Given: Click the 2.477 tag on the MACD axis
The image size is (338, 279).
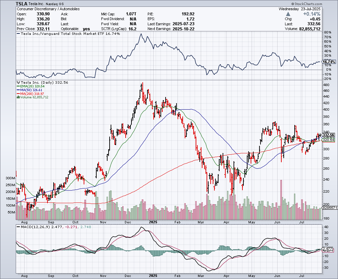Looking at the screenshot, I should coord(328,249).
